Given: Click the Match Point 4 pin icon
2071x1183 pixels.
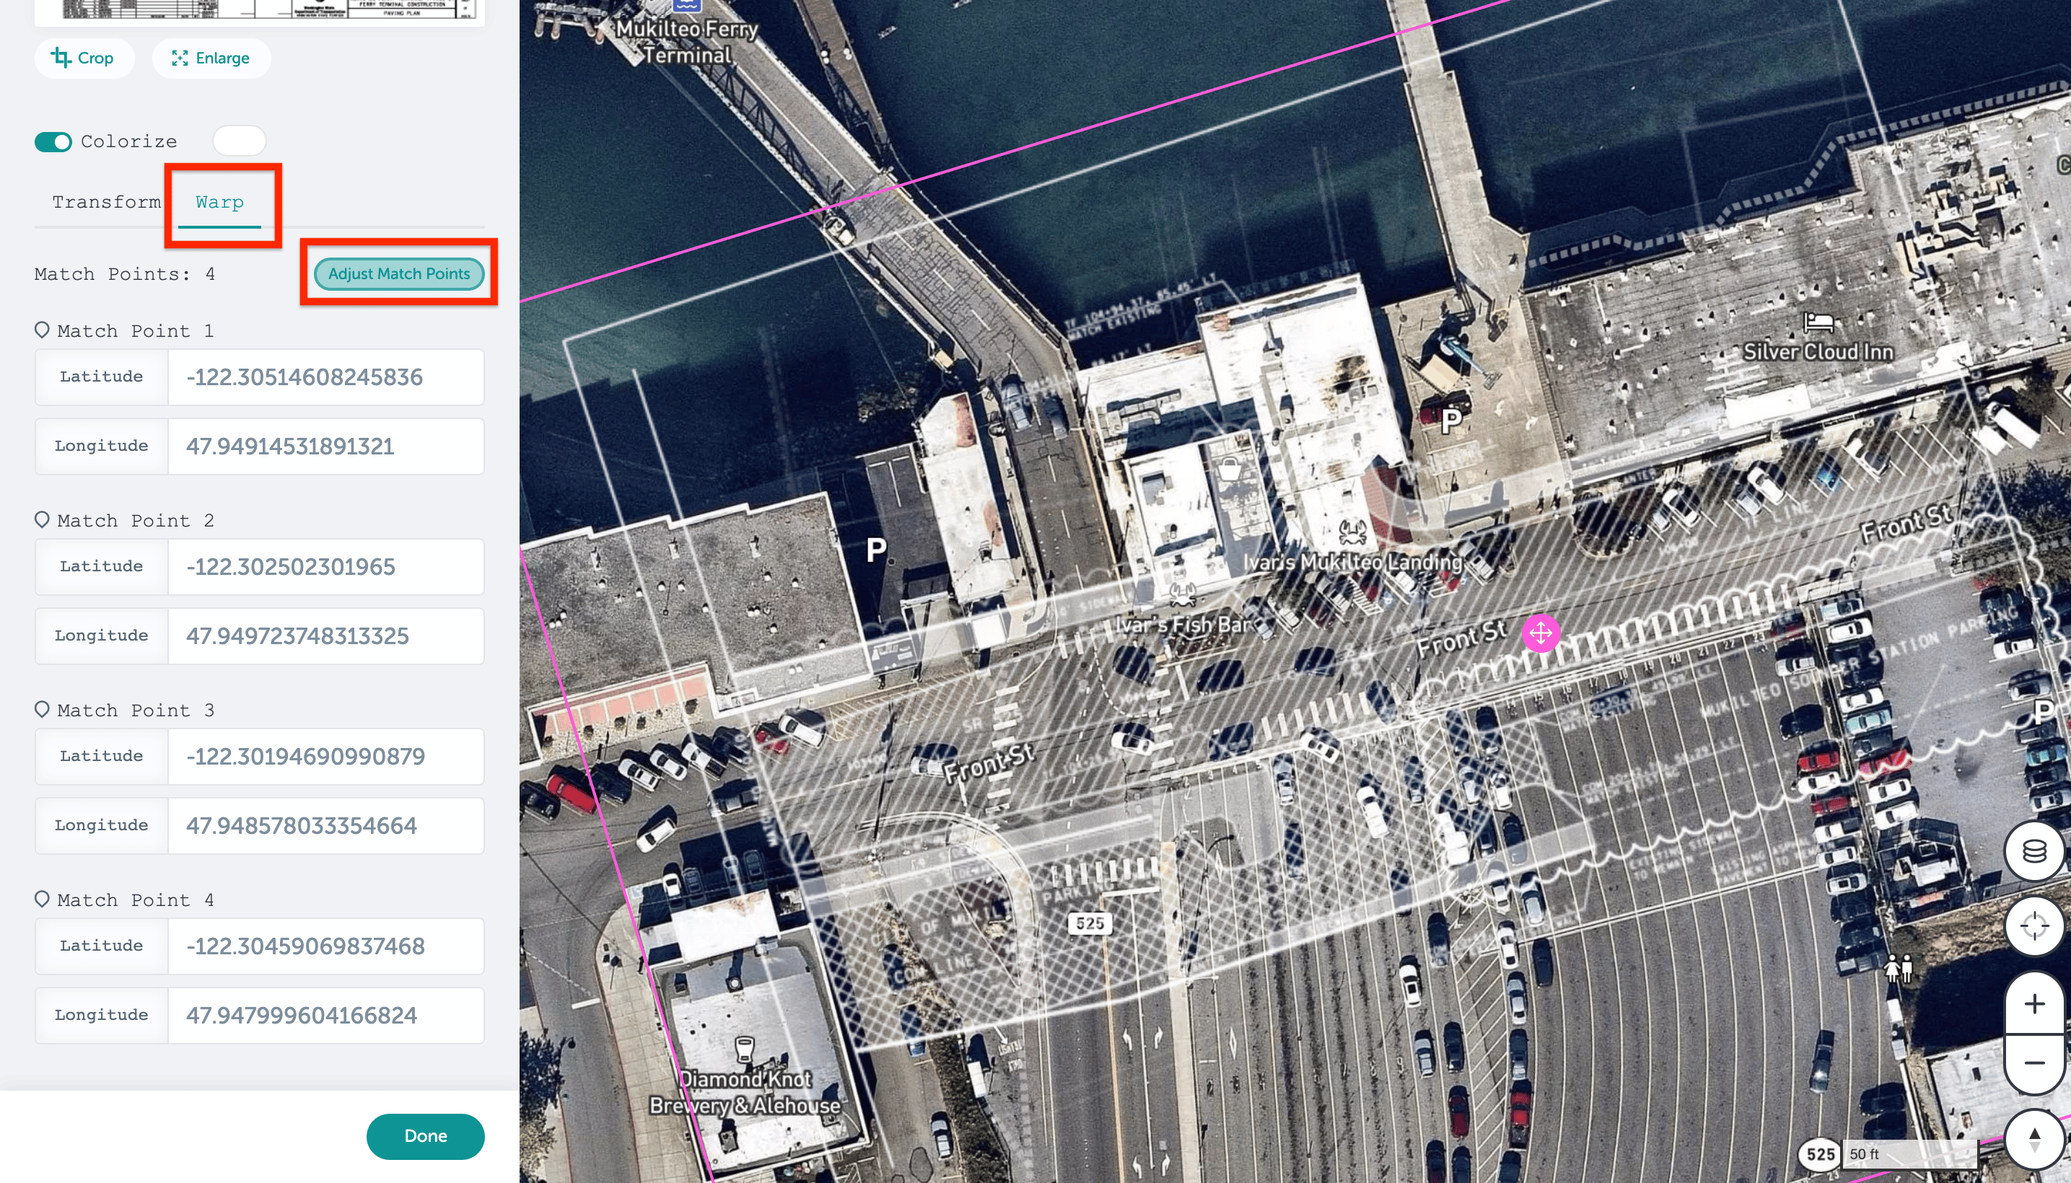Looking at the screenshot, I should click(43, 899).
